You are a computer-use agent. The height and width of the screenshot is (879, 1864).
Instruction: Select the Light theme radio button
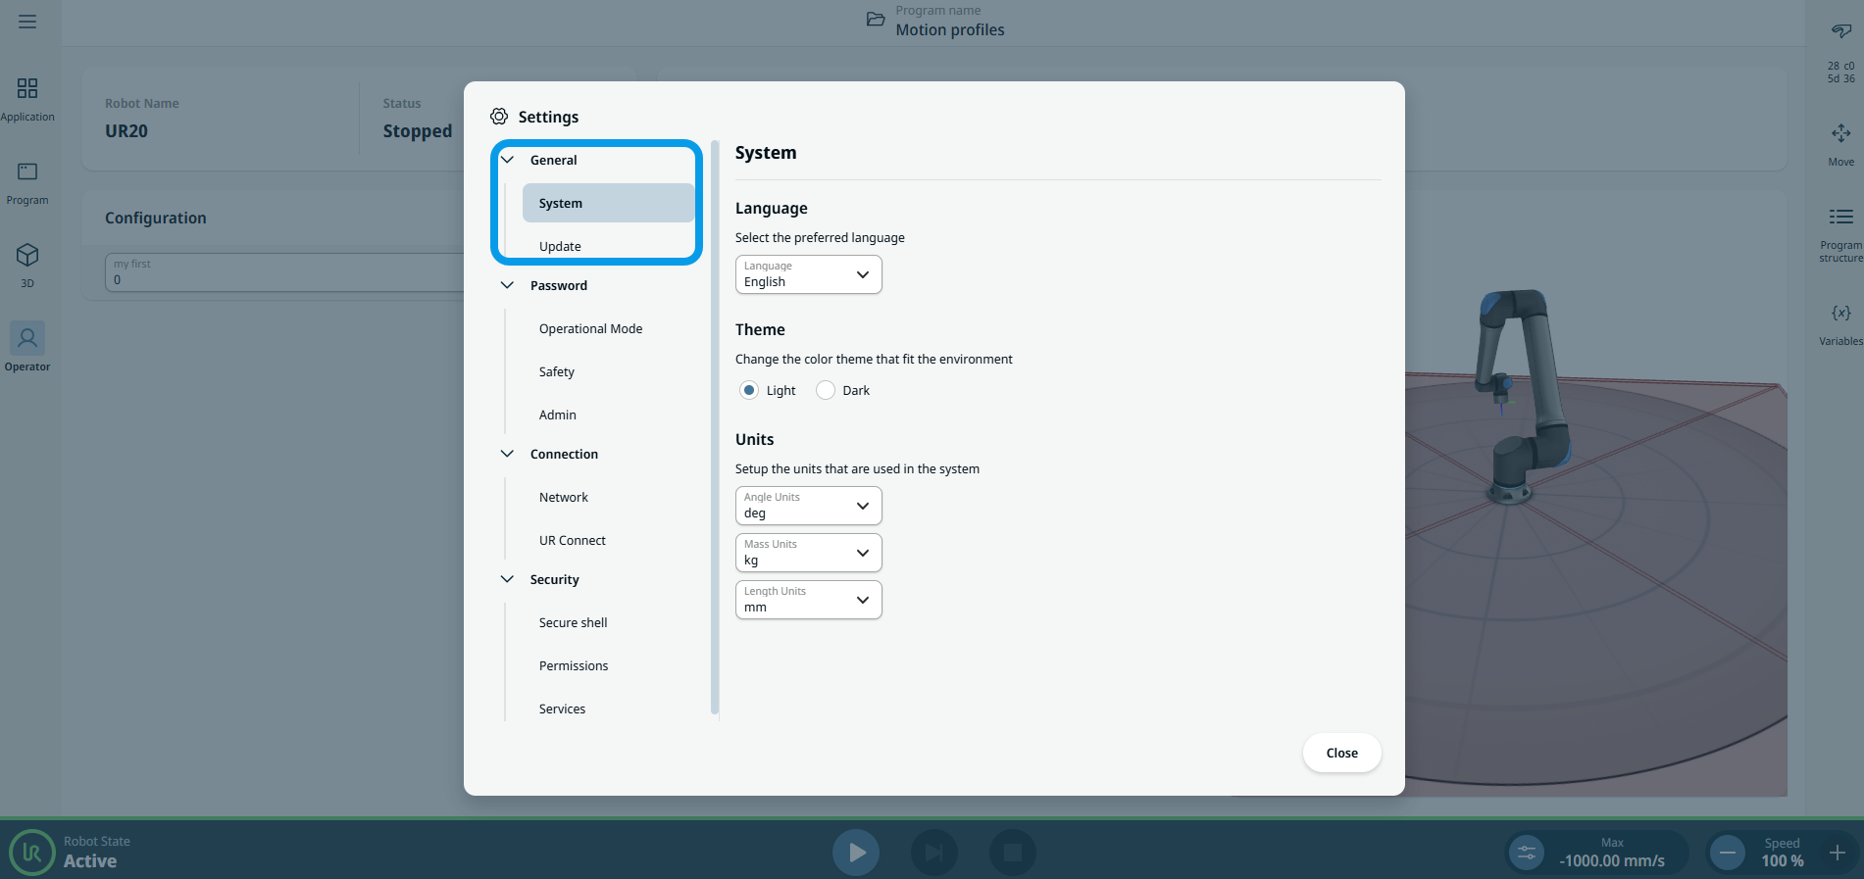pyautogui.click(x=749, y=390)
